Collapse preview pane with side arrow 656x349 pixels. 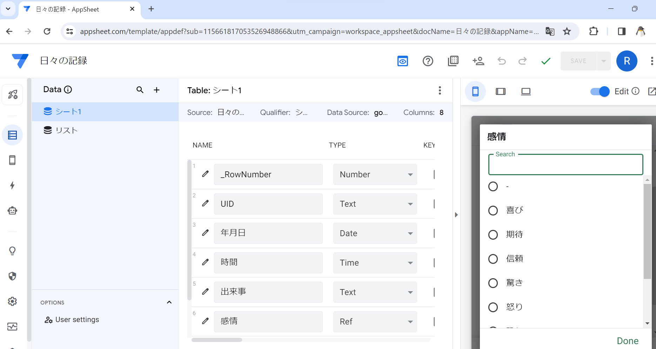[456, 215]
